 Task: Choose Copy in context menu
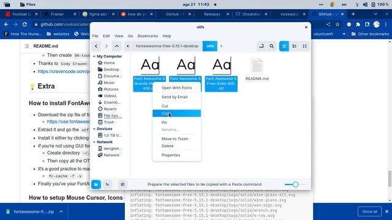coord(177,113)
